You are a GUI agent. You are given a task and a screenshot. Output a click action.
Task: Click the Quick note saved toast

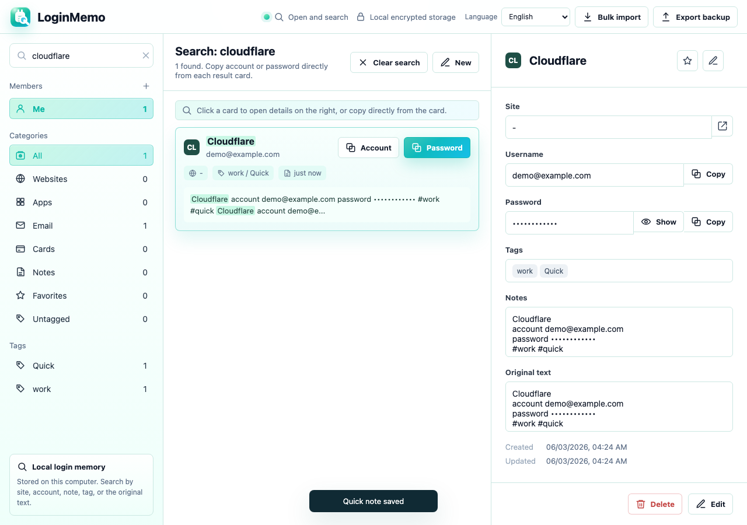click(x=373, y=501)
